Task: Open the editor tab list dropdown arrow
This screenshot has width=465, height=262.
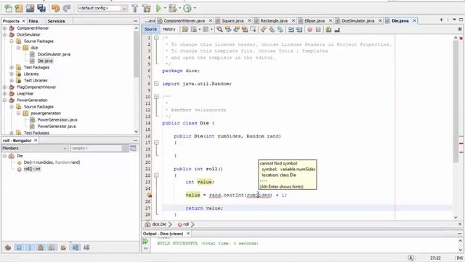Action: tap(454, 20)
